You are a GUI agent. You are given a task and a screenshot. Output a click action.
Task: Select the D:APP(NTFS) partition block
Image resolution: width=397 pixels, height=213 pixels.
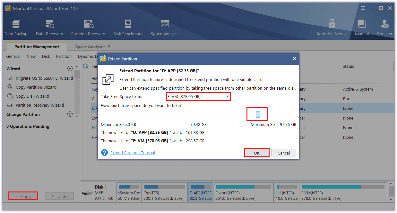(x=201, y=192)
